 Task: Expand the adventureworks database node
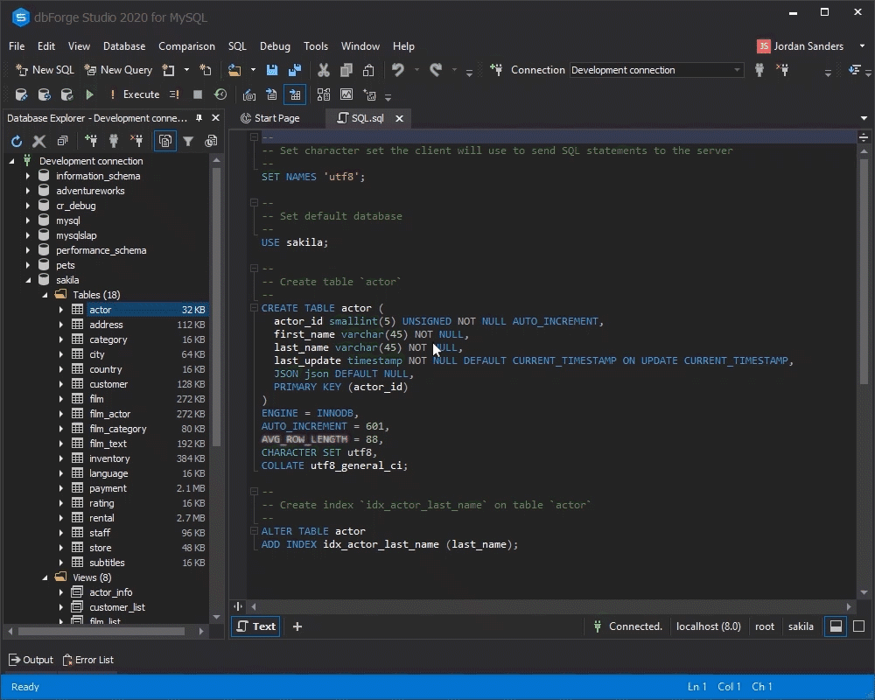tap(28, 191)
